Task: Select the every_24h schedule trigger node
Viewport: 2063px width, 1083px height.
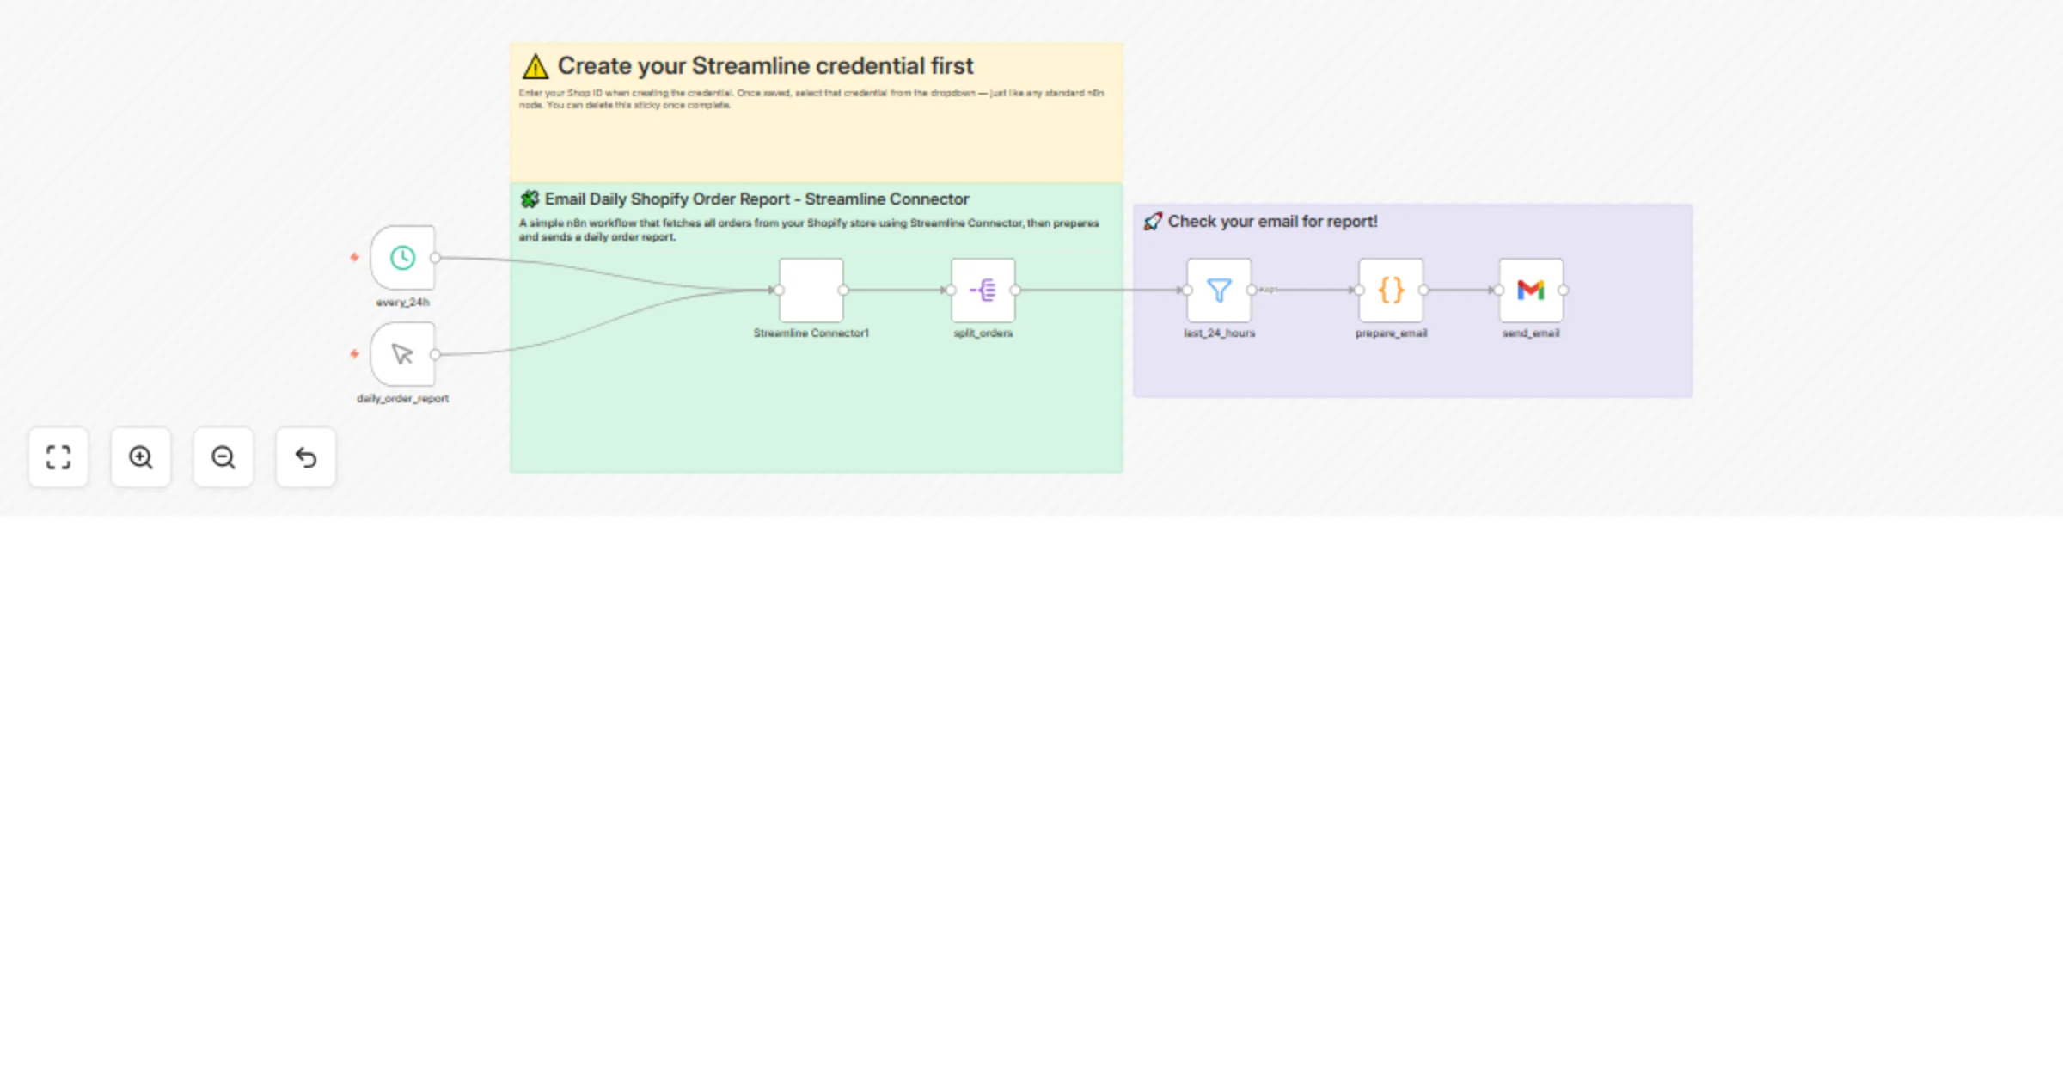Action: [x=402, y=258]
